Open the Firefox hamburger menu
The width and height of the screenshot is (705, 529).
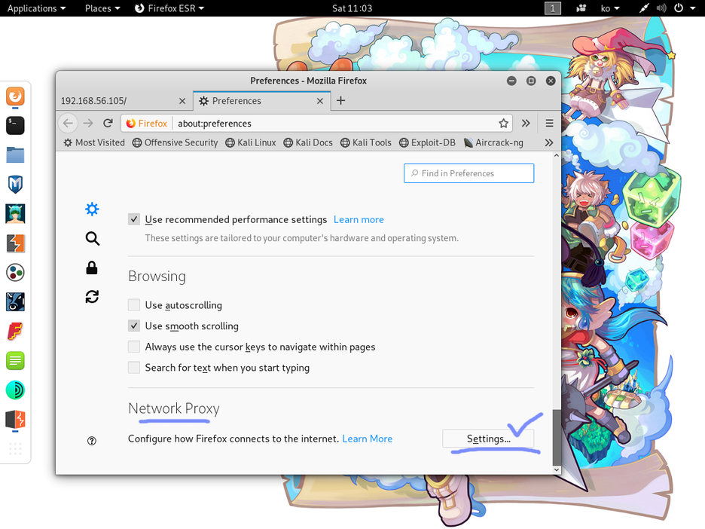pyautogui.click(x=549, y=124)
